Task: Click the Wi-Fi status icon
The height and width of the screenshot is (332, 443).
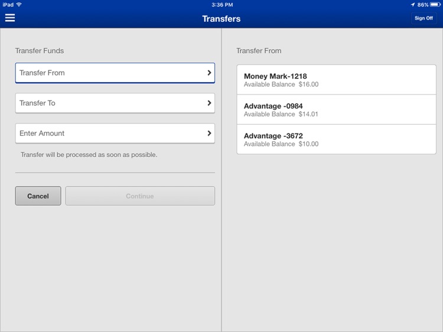Action: (19, 5)
